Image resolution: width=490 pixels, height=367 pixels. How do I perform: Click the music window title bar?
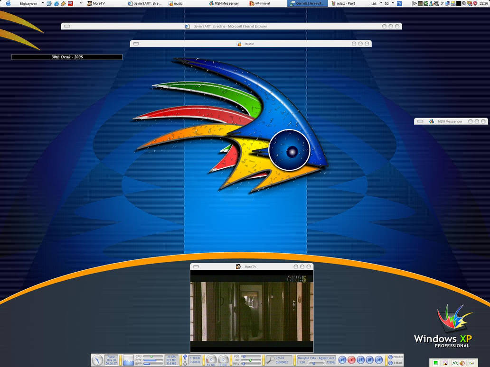click(x=251, y=44)
